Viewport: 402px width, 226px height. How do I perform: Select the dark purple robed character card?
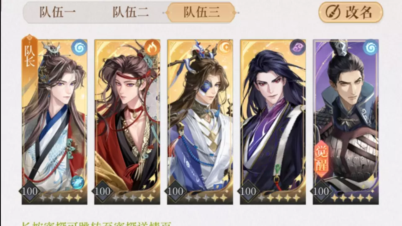tap(273, 122)
